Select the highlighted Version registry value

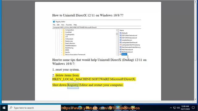[x=124, y=54]
